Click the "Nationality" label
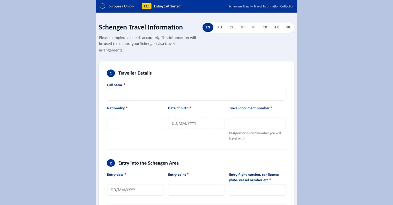This screenshot has width=393, height=205. pos(116,108)
